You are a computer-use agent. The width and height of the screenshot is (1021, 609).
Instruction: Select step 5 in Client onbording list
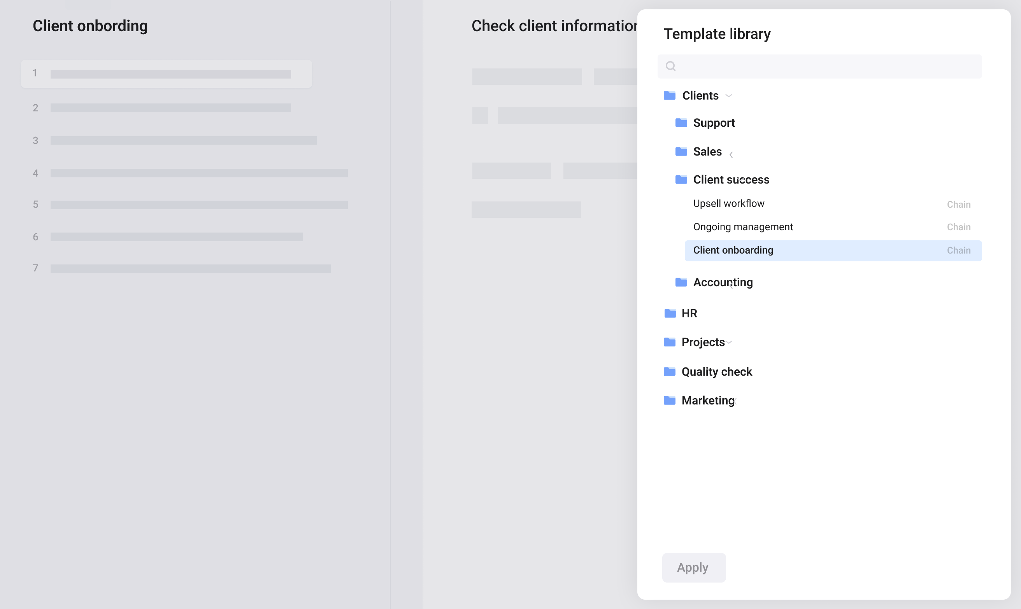click(190, 205)
